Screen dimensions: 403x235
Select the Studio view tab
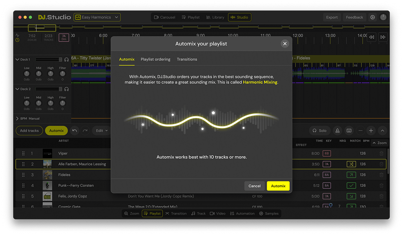[239, 17]
